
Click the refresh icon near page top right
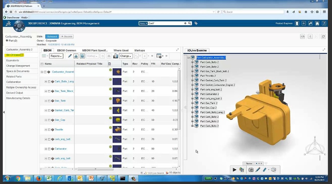(323, 37)
